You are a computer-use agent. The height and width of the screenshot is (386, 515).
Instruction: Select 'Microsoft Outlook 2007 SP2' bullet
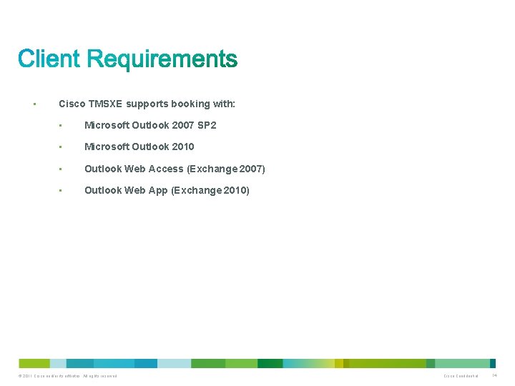(150, 125)
